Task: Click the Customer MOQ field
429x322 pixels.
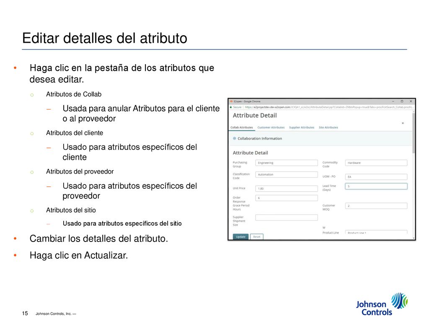Action: pyautogui.click(x=376, y=205)
